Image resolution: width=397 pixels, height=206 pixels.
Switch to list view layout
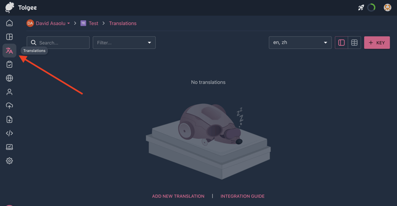[x=341, y=43]
